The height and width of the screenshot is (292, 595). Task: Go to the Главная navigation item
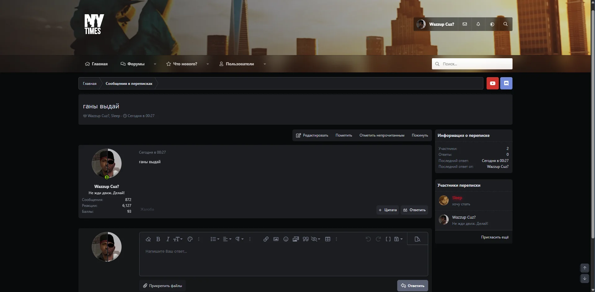tap(96, 64)
